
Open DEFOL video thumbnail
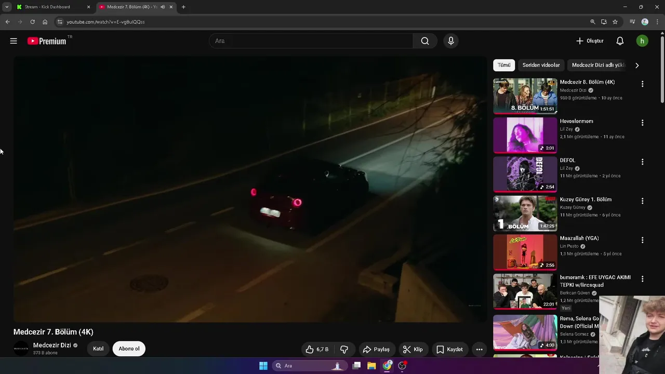tap(525, 174)
